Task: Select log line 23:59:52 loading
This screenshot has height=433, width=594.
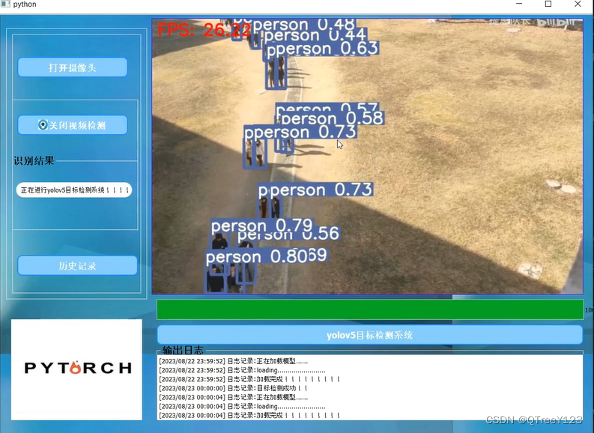Action: pyautogui.click(x=242, y=370)
